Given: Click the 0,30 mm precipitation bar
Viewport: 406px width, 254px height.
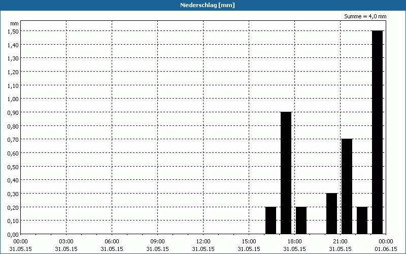Looking at the screenshot, I should coord(332,213).
